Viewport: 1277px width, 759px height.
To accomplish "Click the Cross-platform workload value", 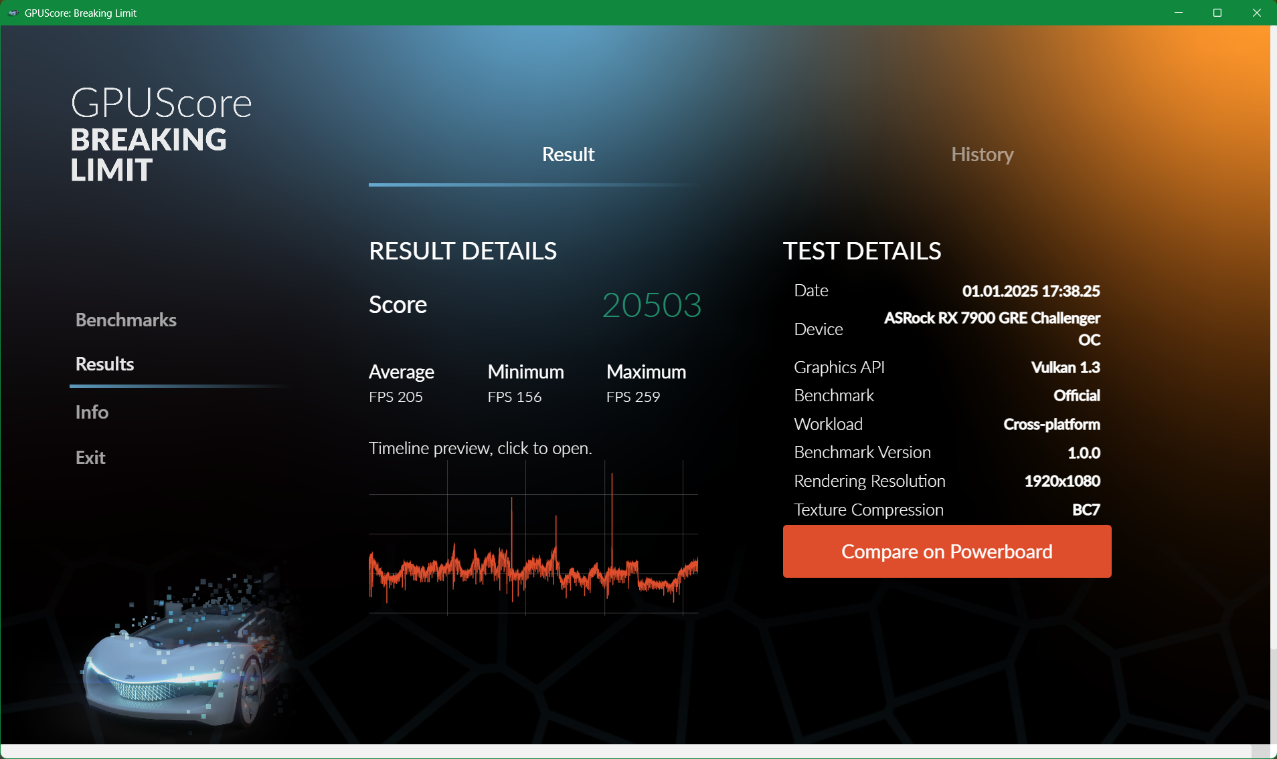I will coord(1051,424).
